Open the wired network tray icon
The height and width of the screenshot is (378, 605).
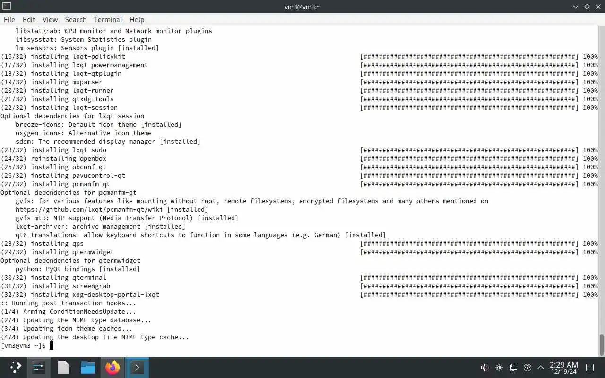point(513,367)
